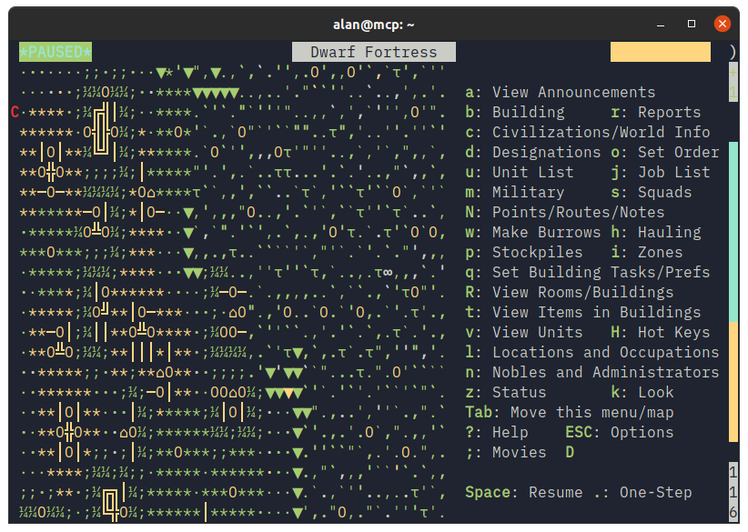Select 's: Squads' entry

point(652,192)
